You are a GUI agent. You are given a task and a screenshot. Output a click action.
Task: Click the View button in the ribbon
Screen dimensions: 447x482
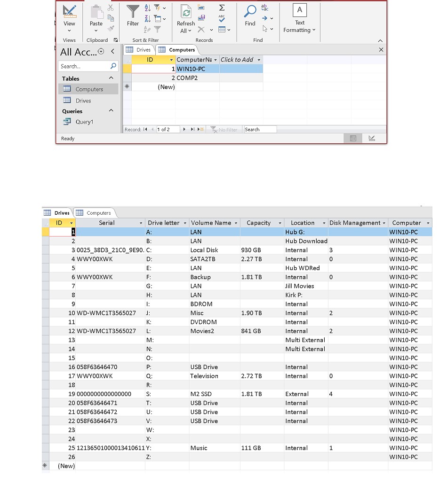click(69, 12)
